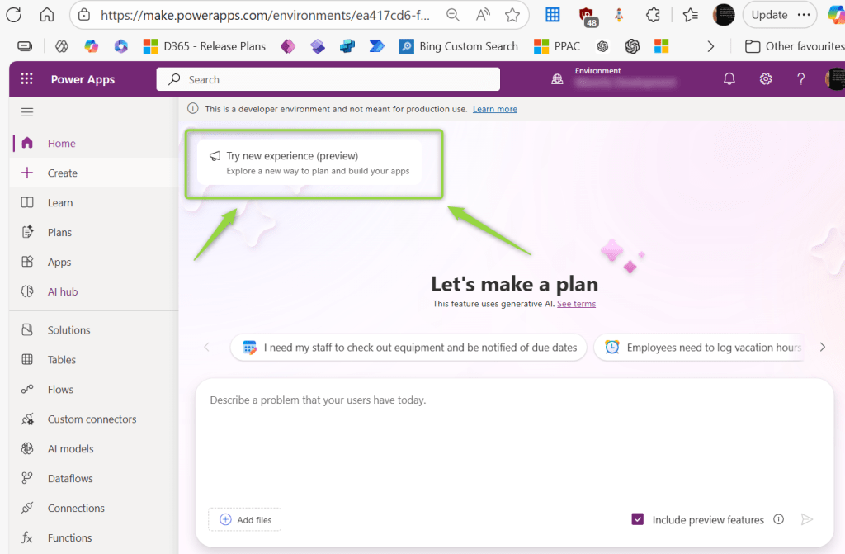
Task: Click the browser home icon
Action: pyautogui.click(x=47, y=15)
